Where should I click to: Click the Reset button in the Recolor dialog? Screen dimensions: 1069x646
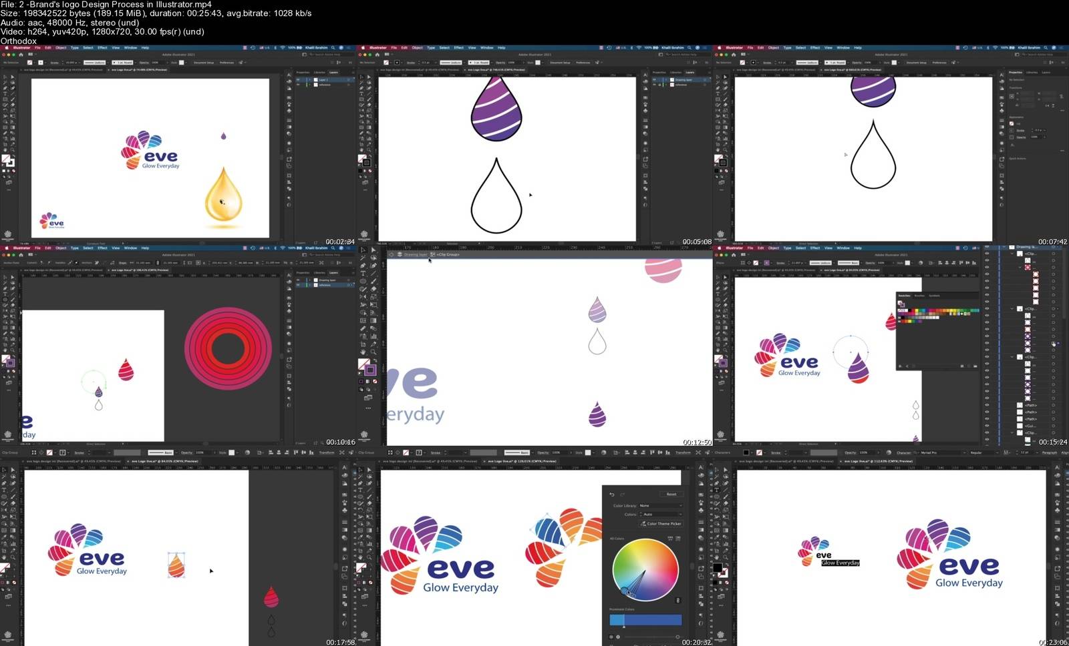(672, 495)
